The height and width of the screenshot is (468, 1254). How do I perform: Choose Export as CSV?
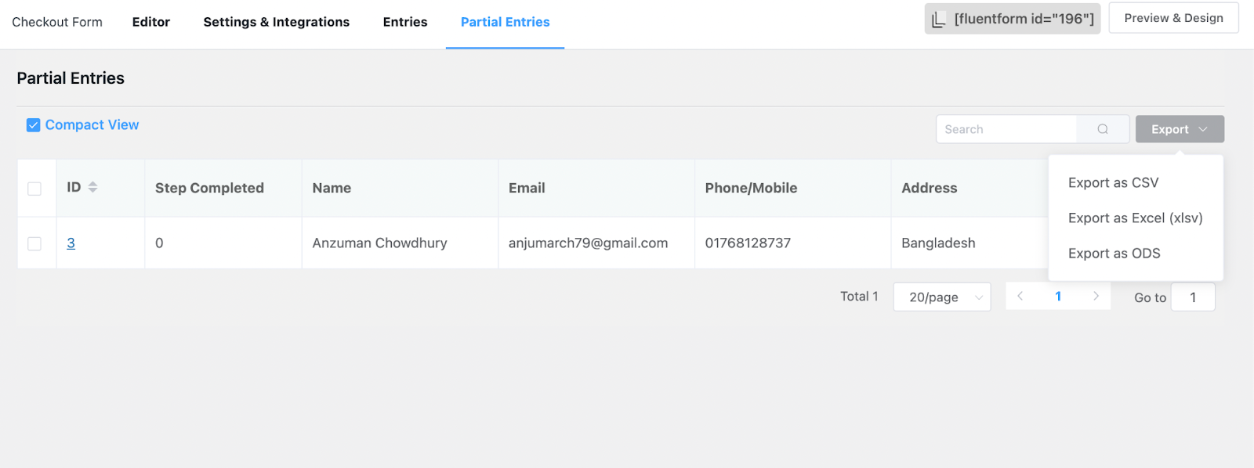click(1113, 183)
